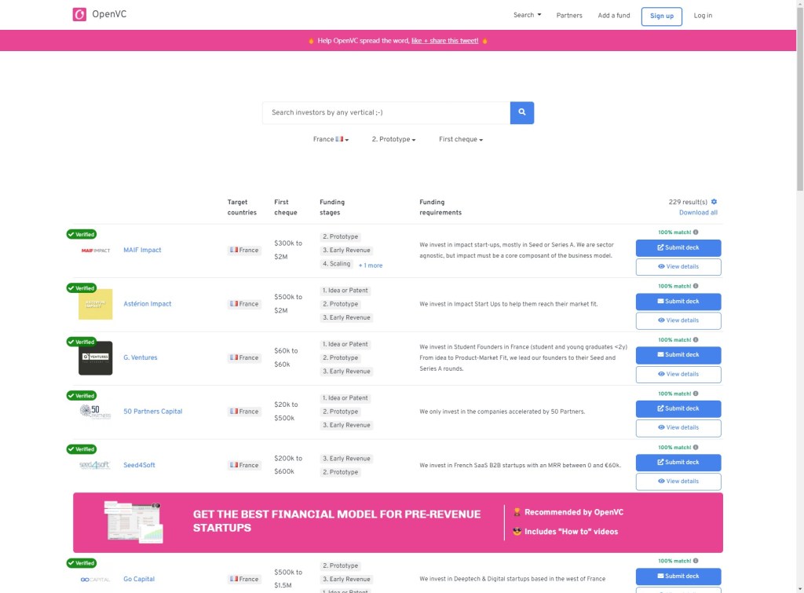804x593 pixels.
Task: Open the Search menu in the header
Action: 526,15
